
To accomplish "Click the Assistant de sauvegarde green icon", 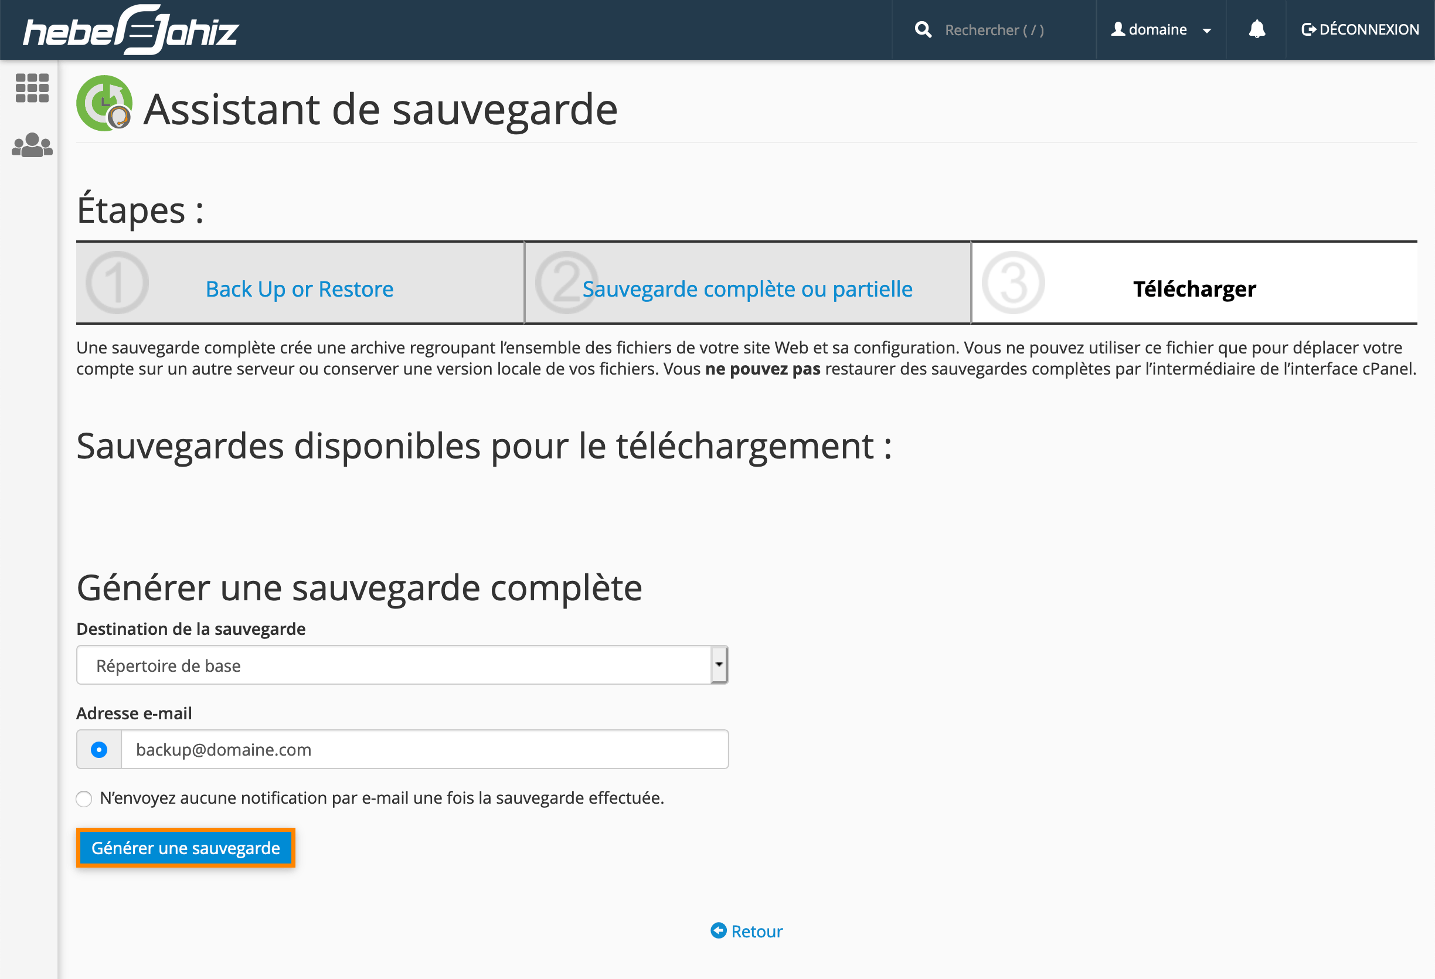I will (104, 103).
